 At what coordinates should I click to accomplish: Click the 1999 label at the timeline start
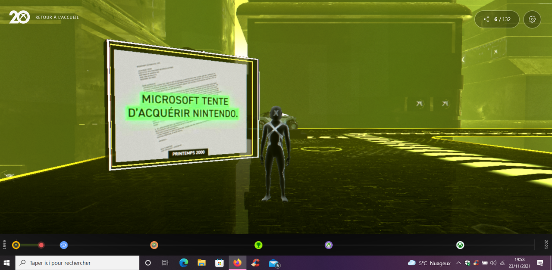point(4,245)
